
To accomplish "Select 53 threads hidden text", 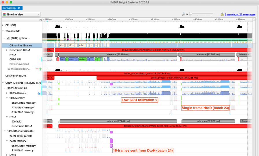I will click(19, 69).
